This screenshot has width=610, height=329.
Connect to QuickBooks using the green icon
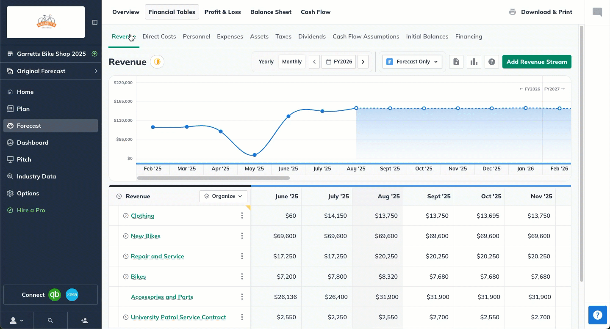55,295
